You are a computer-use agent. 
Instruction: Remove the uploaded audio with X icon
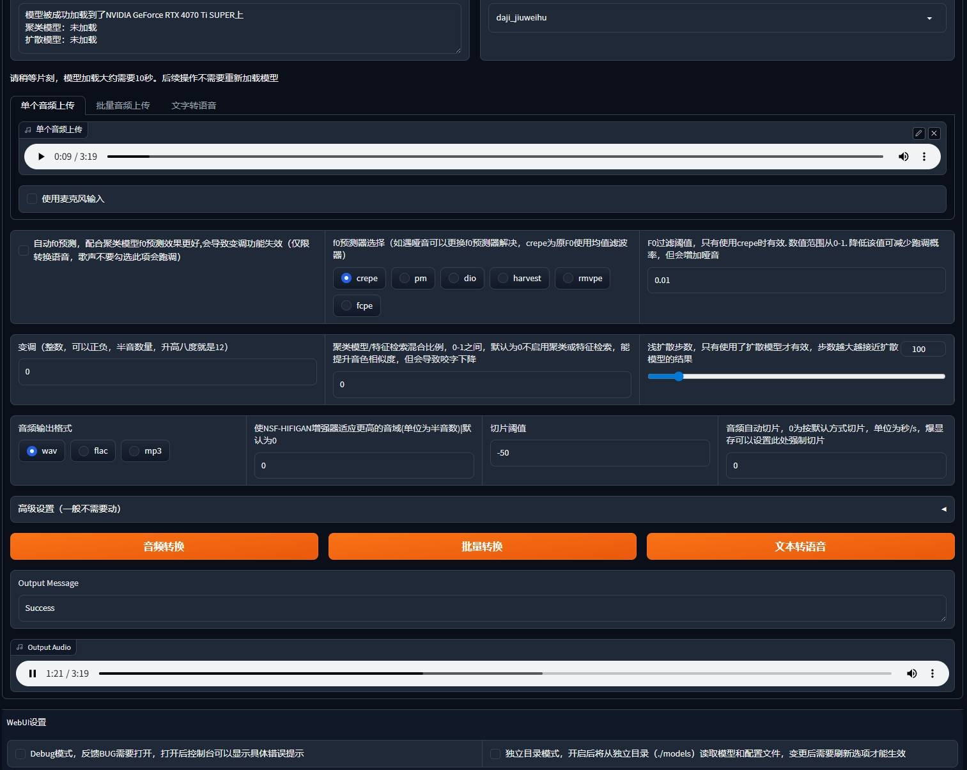(x=934, y=133)
